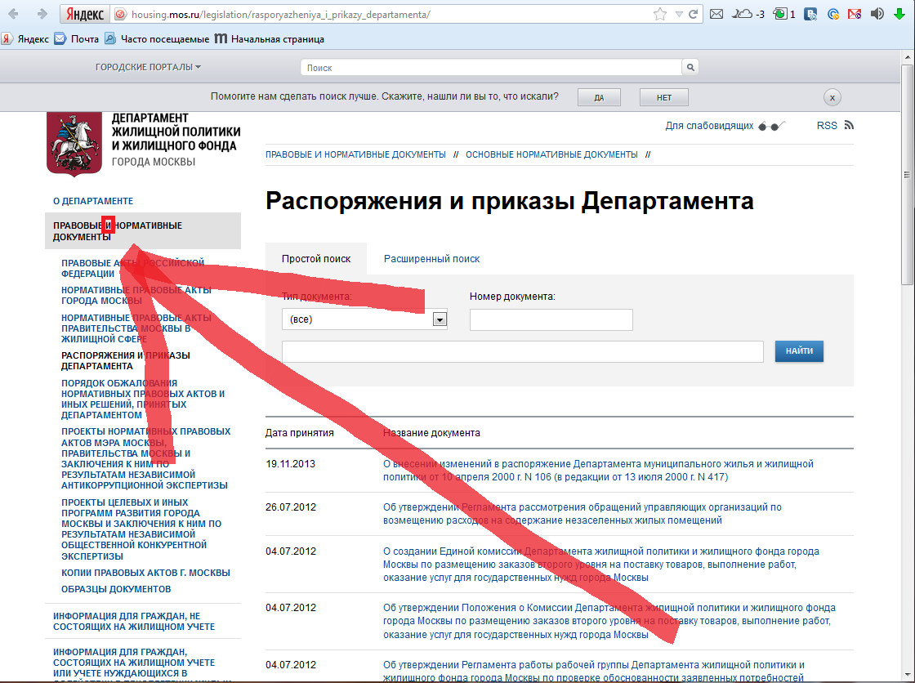Image resolution: width=915 pixels, height=683 pixels.
Task: Click the weather widget showing -3
Action: pyautogui.click(x=750, y=14)
